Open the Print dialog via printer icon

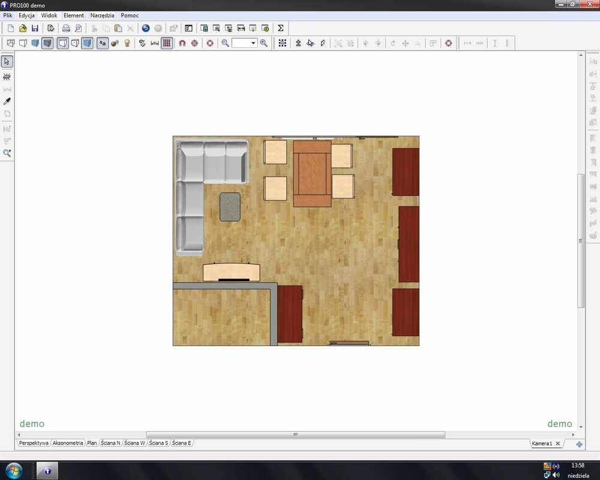pyautogui.click(x=66, y=28)
